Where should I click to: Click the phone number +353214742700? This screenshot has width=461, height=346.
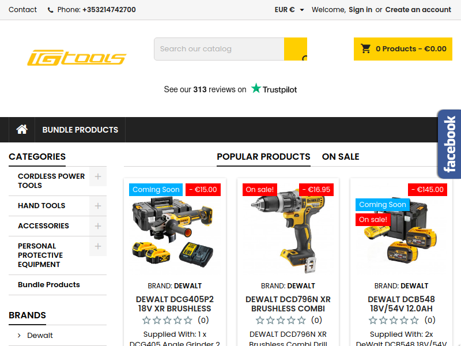[x=109, y=10]
